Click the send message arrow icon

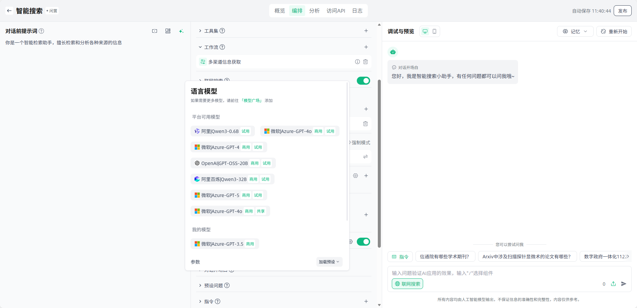coord(624,284)
